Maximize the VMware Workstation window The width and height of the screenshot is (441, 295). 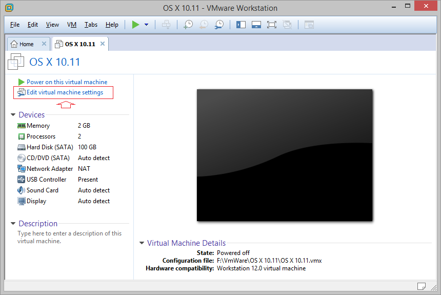point(408,6)
